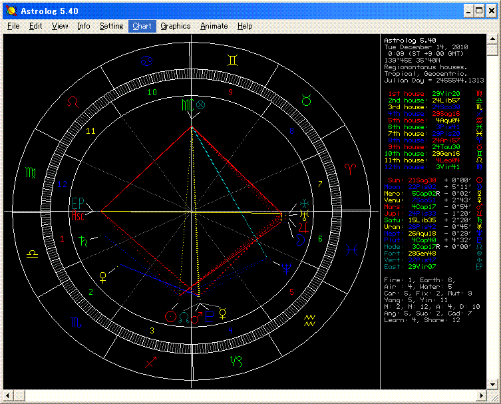Viewport: 501px width, 404px height.
Task: Click the horizontal scrollbar right arrow
Action: pos(481,396)
